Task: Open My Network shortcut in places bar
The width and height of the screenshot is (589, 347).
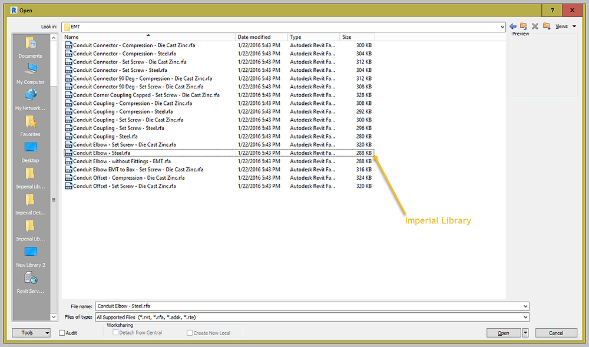Action: [x=31, y=100]
